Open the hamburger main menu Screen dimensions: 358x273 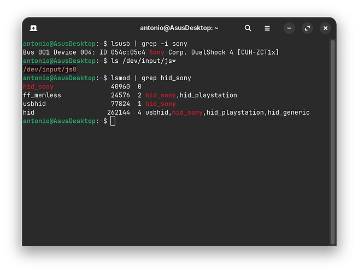click(267, 28)
